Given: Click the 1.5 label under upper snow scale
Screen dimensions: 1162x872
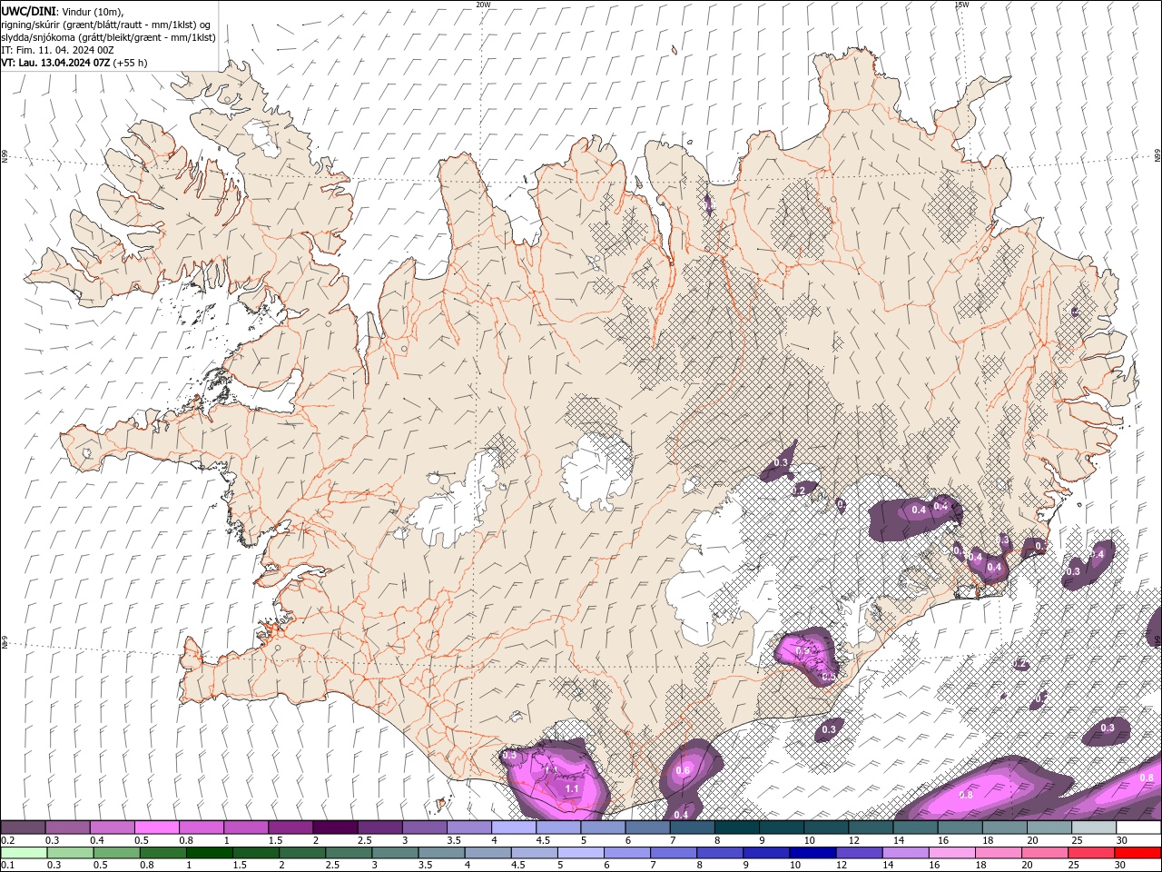Looking at the screenshot, I should (275, 840).
